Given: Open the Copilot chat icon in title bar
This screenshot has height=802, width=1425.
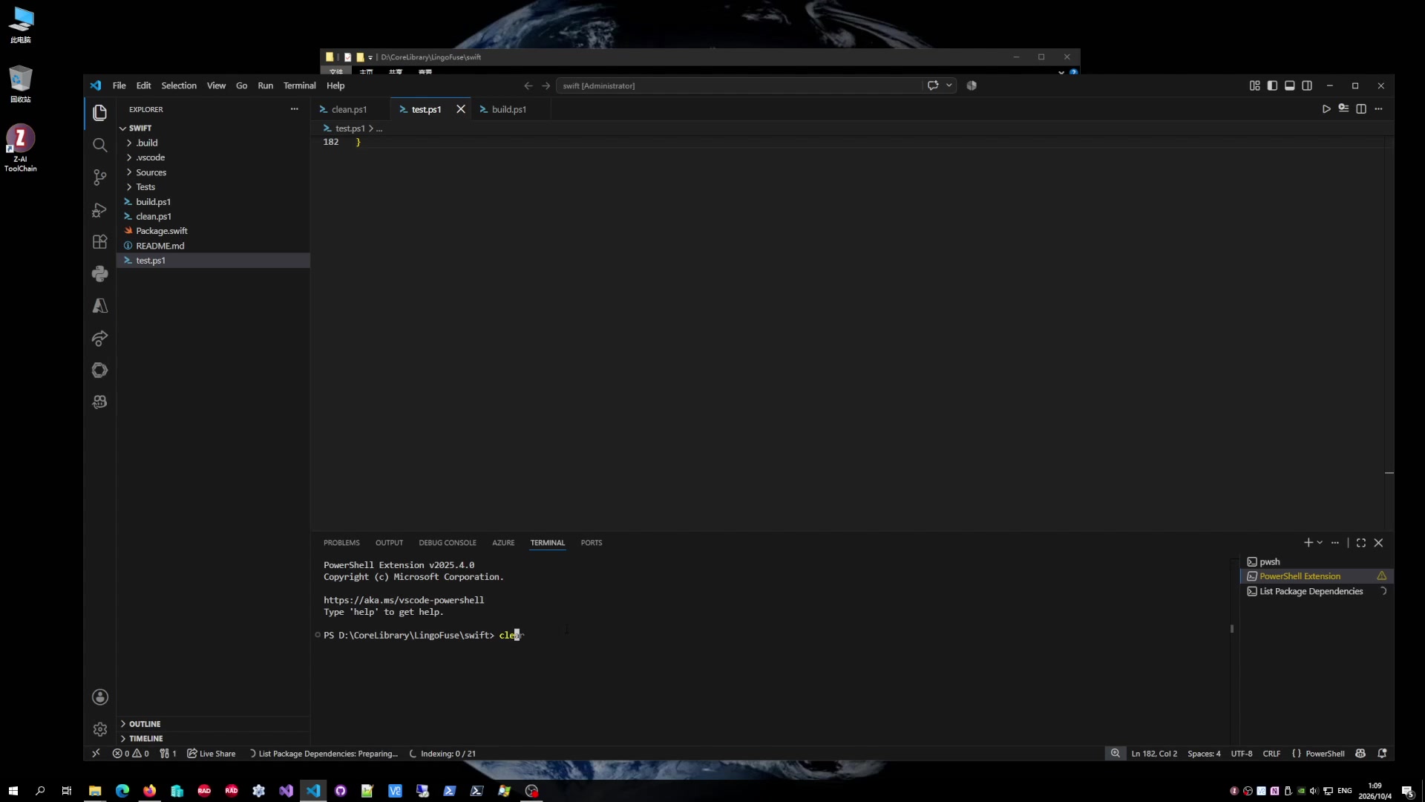Looking at the screenshot, I should tap(933, 85).
